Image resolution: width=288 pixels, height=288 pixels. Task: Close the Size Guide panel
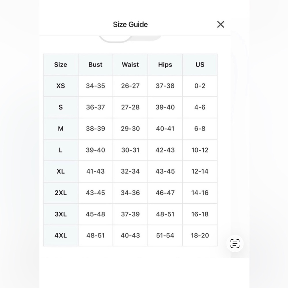tap(220, 24)
